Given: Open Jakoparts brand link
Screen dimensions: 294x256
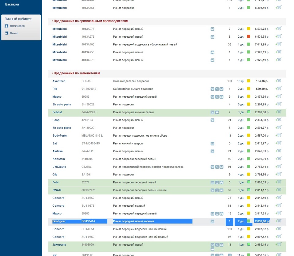Looking at the screenshot, I should click(x=59, y=245).
